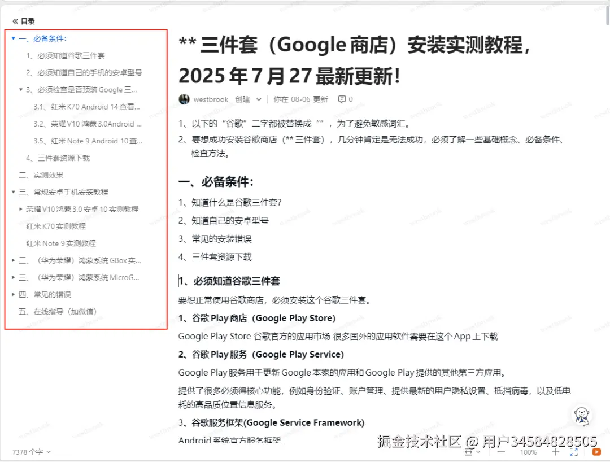Image resolution: width=610 pixels, height=462 pixels.
Task: Click the 谷歌服务框架(Google Service Framework) subheading
Action: coord(271,422)
